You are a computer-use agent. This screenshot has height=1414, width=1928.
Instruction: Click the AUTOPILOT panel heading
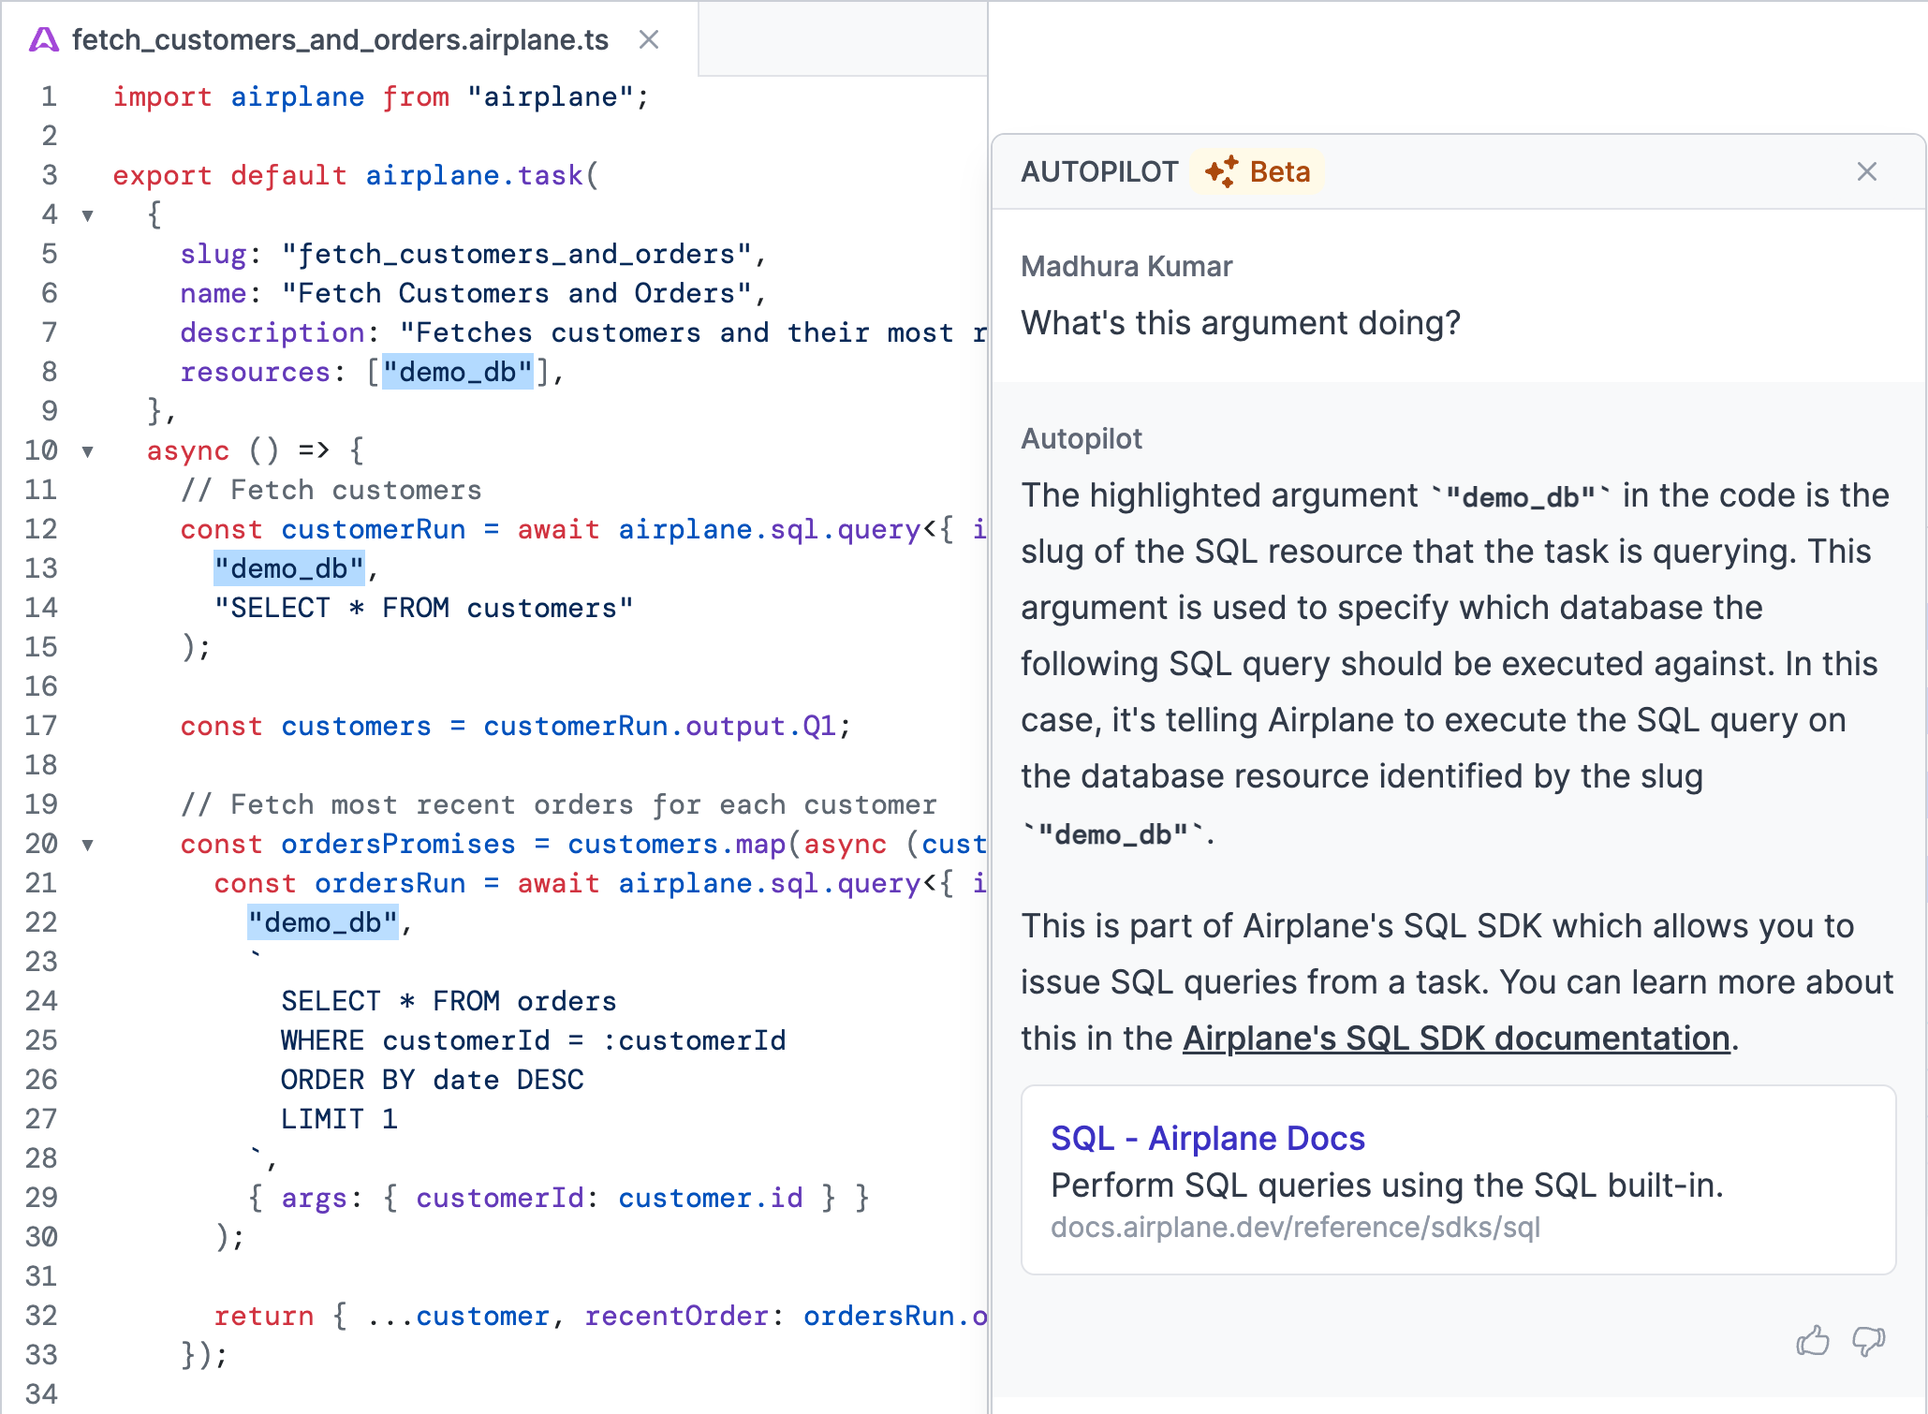click(1099, 171)
